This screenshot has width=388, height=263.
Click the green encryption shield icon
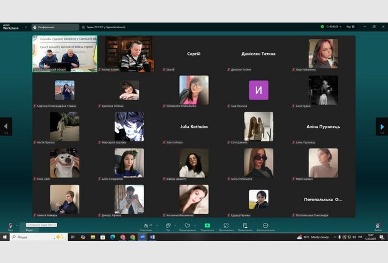322,27
